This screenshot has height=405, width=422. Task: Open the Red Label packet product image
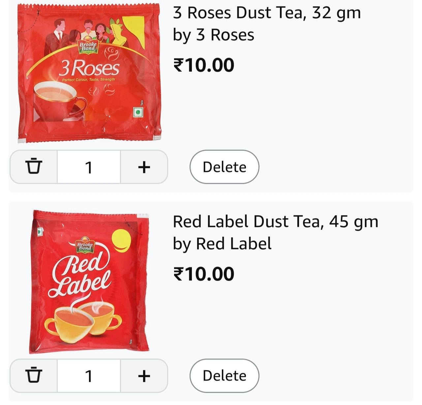pos(89,282)
